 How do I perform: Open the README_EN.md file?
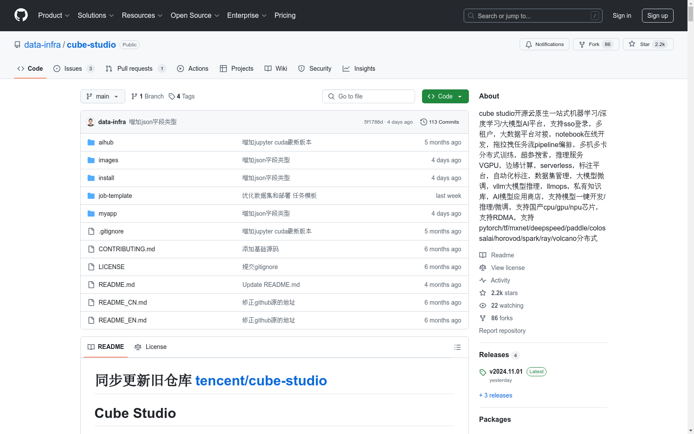122,320
